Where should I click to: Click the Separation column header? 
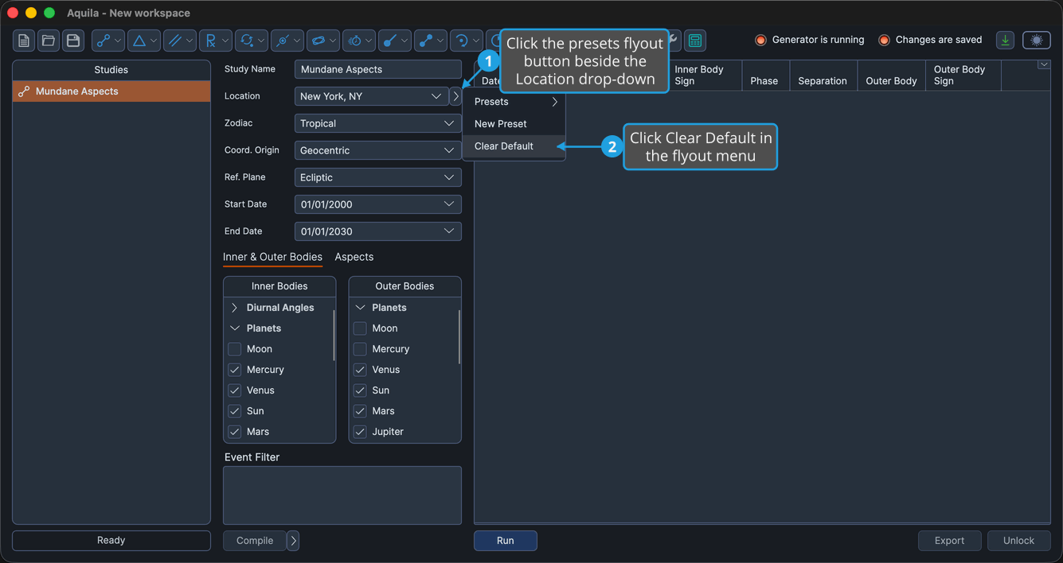[x=823, y=76]
